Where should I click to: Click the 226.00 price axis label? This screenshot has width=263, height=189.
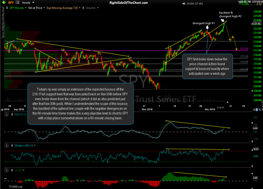257,12
